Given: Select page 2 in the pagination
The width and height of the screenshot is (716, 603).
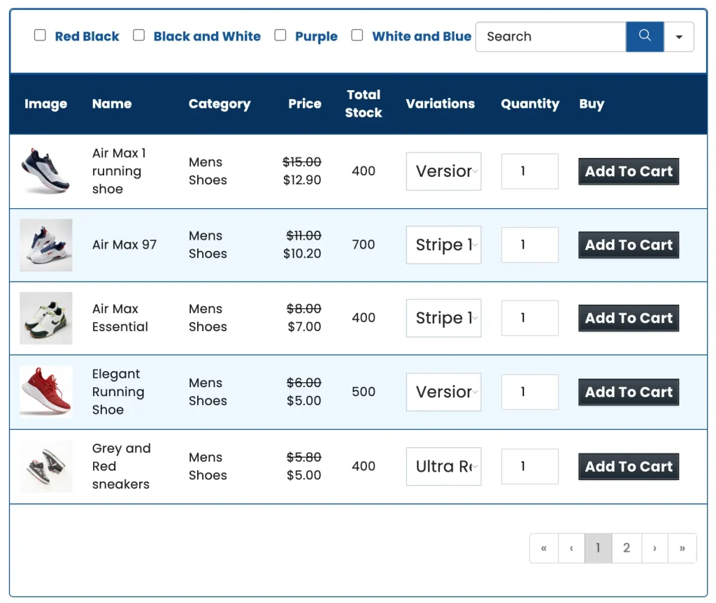Looking at the screenshot, I should pyautogui.click(x=626, y=548).
